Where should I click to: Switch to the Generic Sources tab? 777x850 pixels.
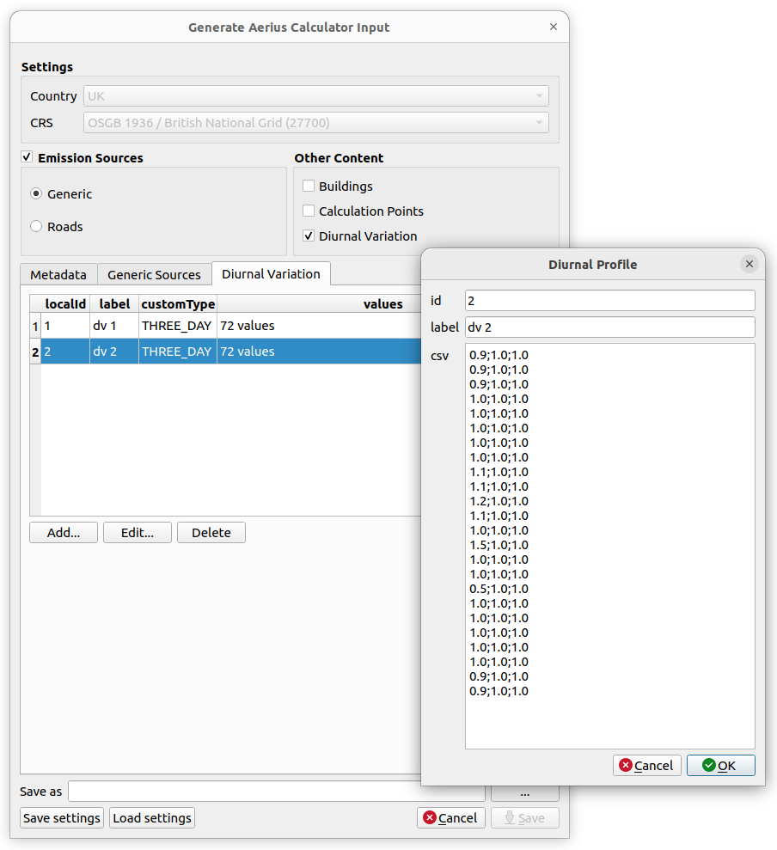pyautogui.click(x=154, y=275)
